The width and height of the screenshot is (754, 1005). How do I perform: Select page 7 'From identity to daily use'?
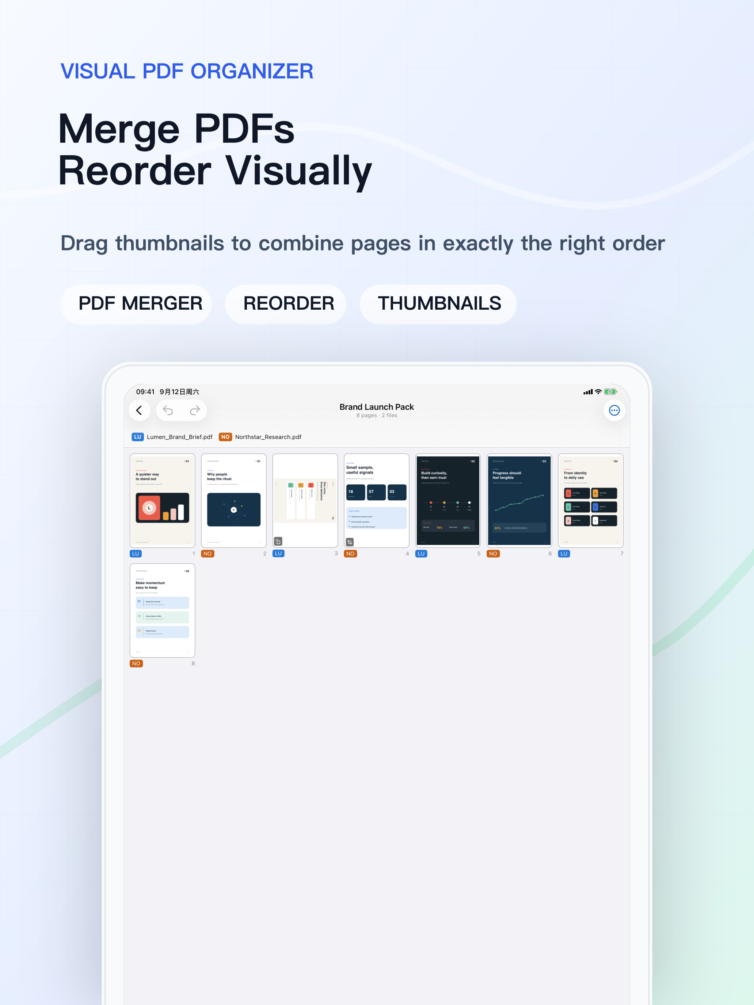coord(590,500)
